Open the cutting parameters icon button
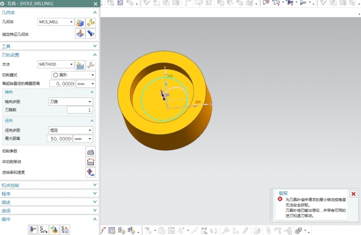 click(90, 151)
